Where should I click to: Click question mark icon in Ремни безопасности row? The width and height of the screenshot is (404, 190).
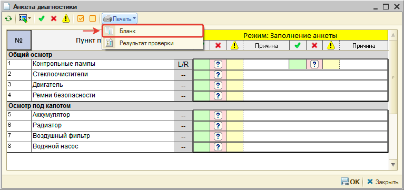(218, 96)
